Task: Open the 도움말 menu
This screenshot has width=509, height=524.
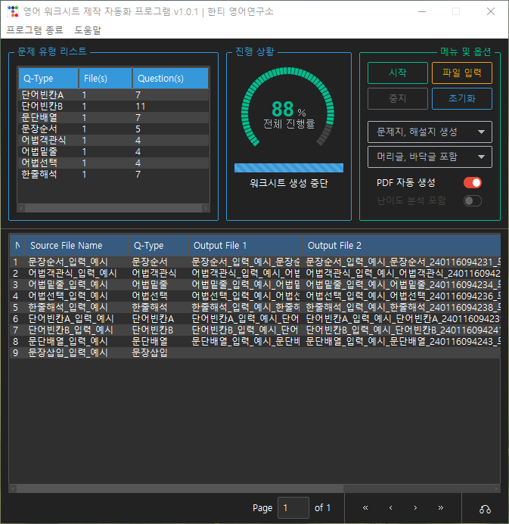Action: [88, 30]
